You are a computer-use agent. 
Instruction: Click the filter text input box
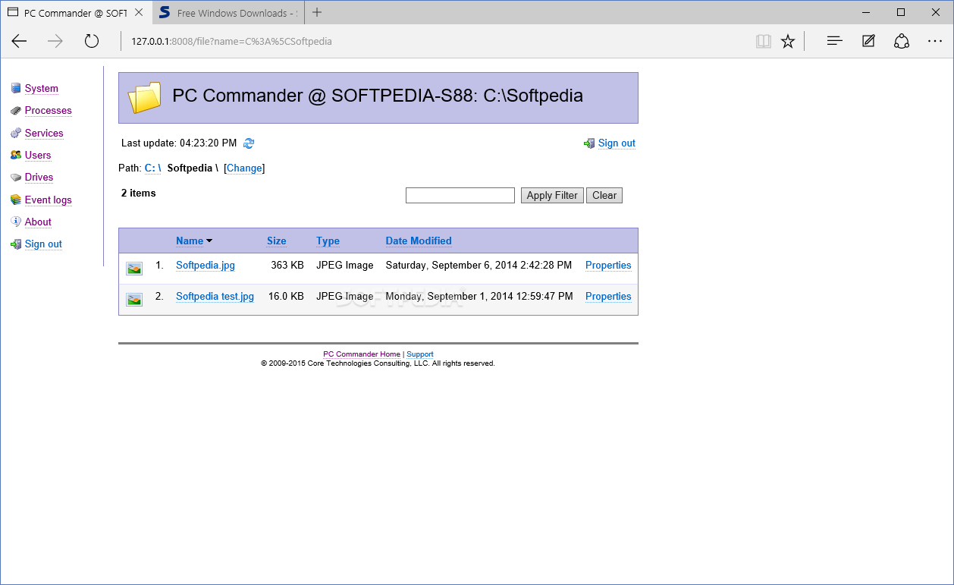coord(460,195)
